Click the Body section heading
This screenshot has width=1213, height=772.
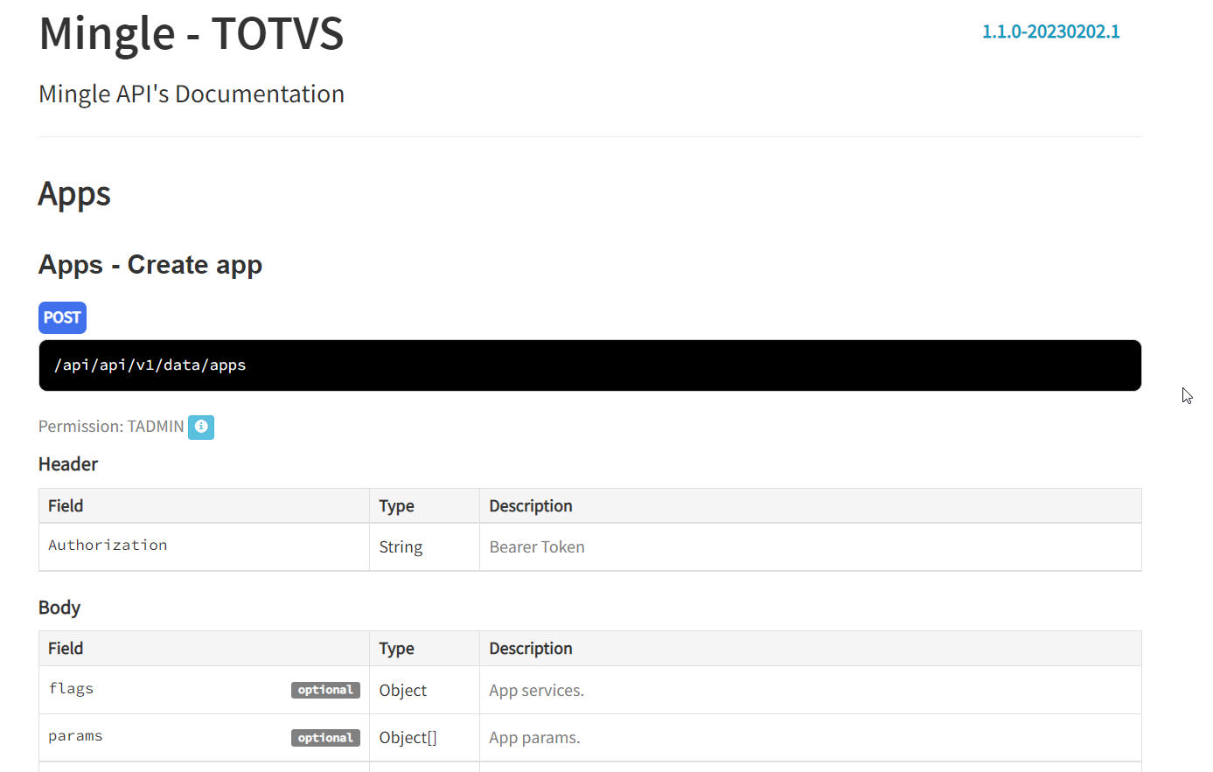(x=59, y=608)
